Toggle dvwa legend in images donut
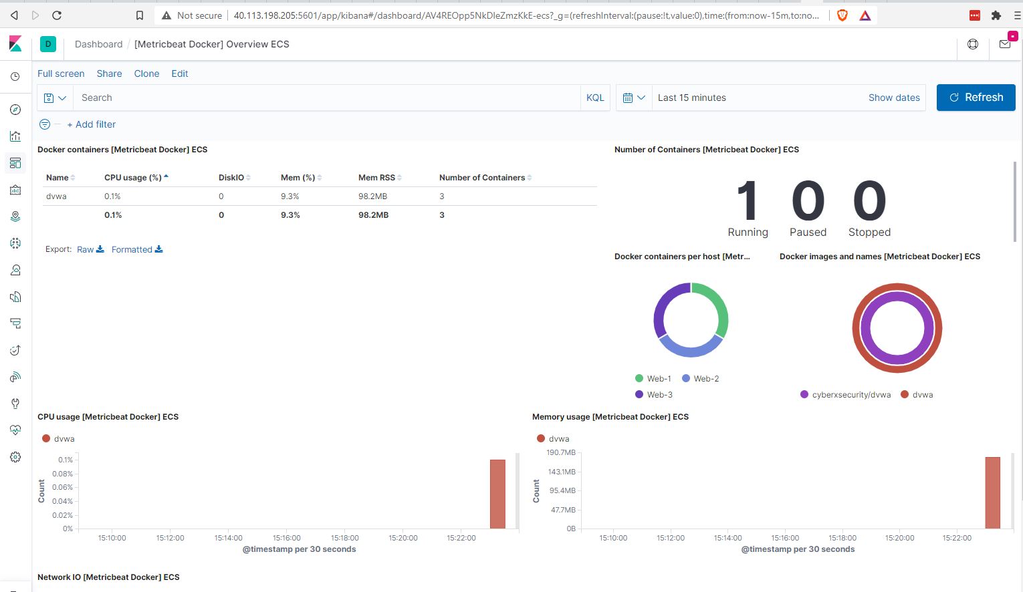This screenshot has width=1023, height=592. (x=917, y=394)
